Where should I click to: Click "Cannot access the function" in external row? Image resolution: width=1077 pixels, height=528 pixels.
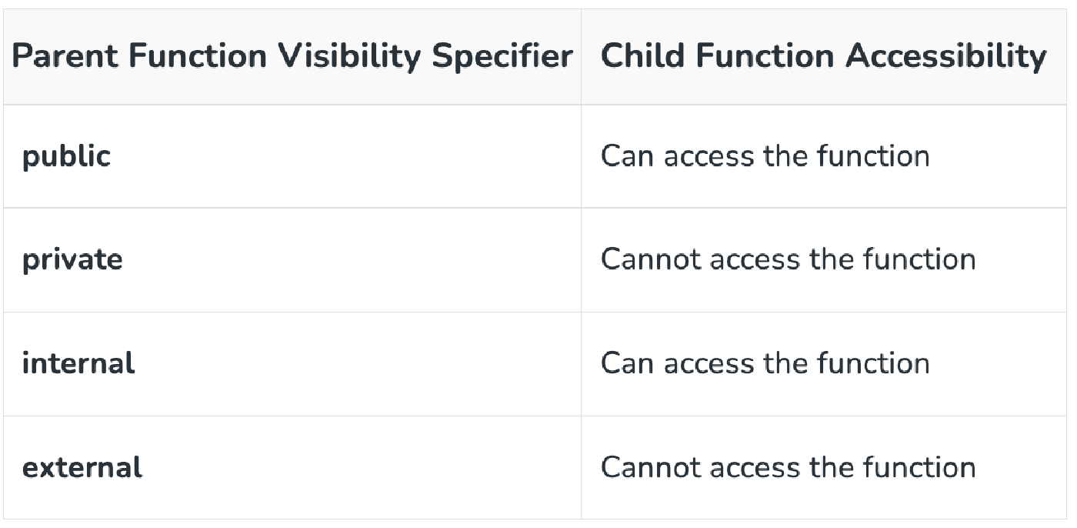[788, 467]
